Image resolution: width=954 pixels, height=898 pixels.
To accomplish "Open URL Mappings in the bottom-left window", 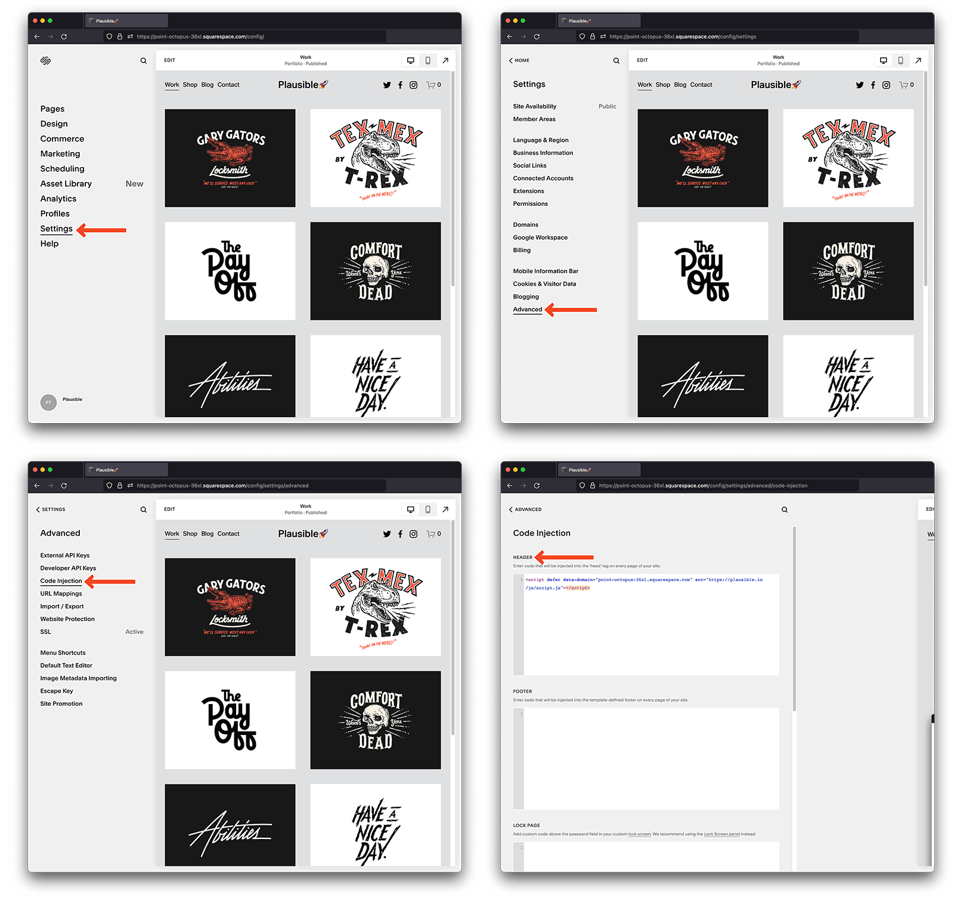I will click(x=61, y=594).
